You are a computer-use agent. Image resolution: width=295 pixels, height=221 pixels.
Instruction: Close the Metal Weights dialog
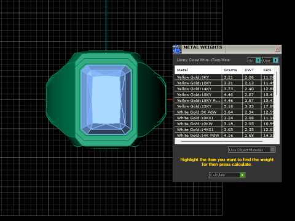click(277, 49)
